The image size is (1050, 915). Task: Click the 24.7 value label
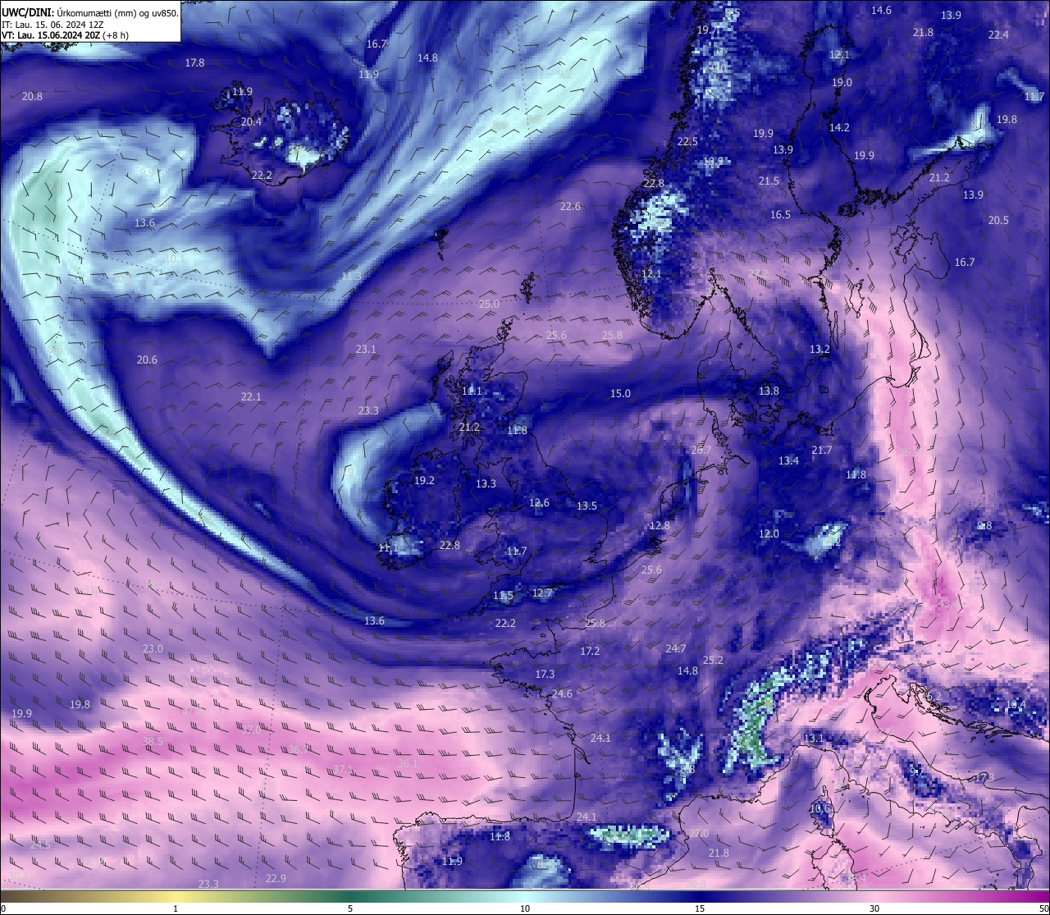click(675, 649)
